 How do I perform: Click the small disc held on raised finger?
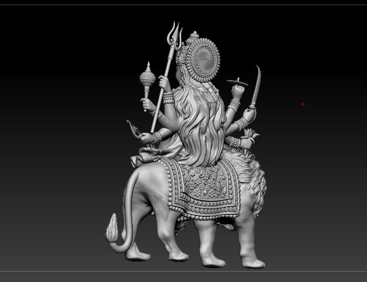pyautogui.click(x=237, y=82)
